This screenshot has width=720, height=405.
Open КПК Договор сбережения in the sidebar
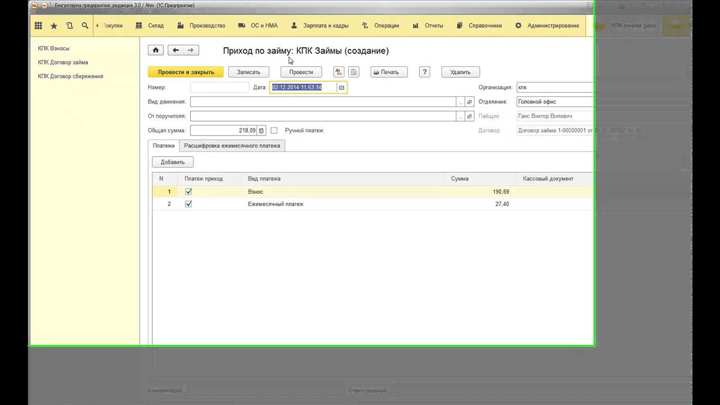coord(70,76)
